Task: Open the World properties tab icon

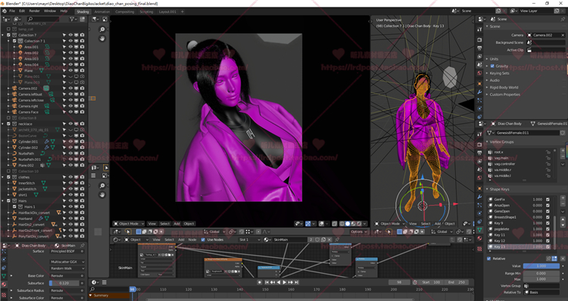Action: click(479, 73)
